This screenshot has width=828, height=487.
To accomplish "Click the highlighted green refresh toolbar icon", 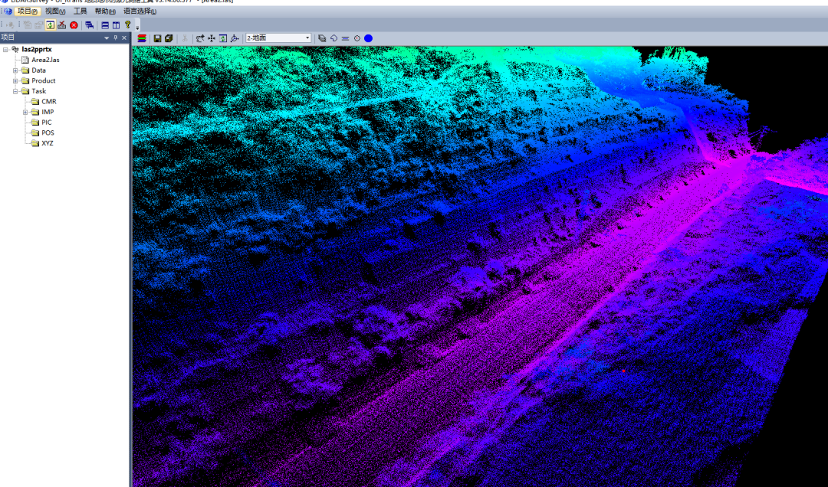I will coord(50,25).
